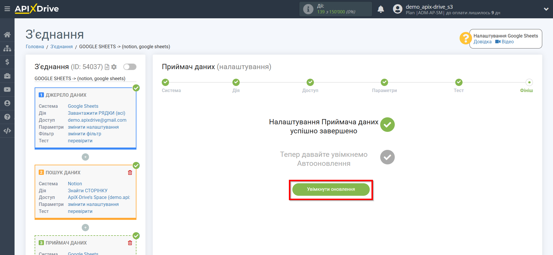Open the briefcase sidebar icon
553x255 pixels.
7,76
